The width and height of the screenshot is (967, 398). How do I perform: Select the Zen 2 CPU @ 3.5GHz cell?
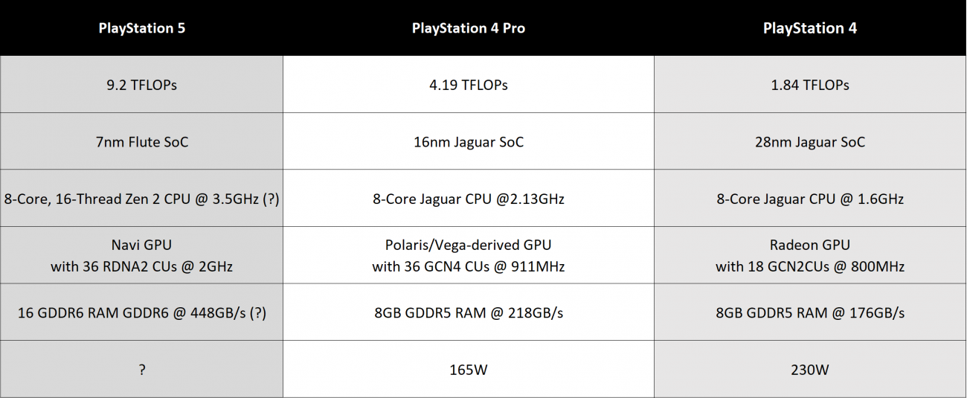(x=141, y=199)
